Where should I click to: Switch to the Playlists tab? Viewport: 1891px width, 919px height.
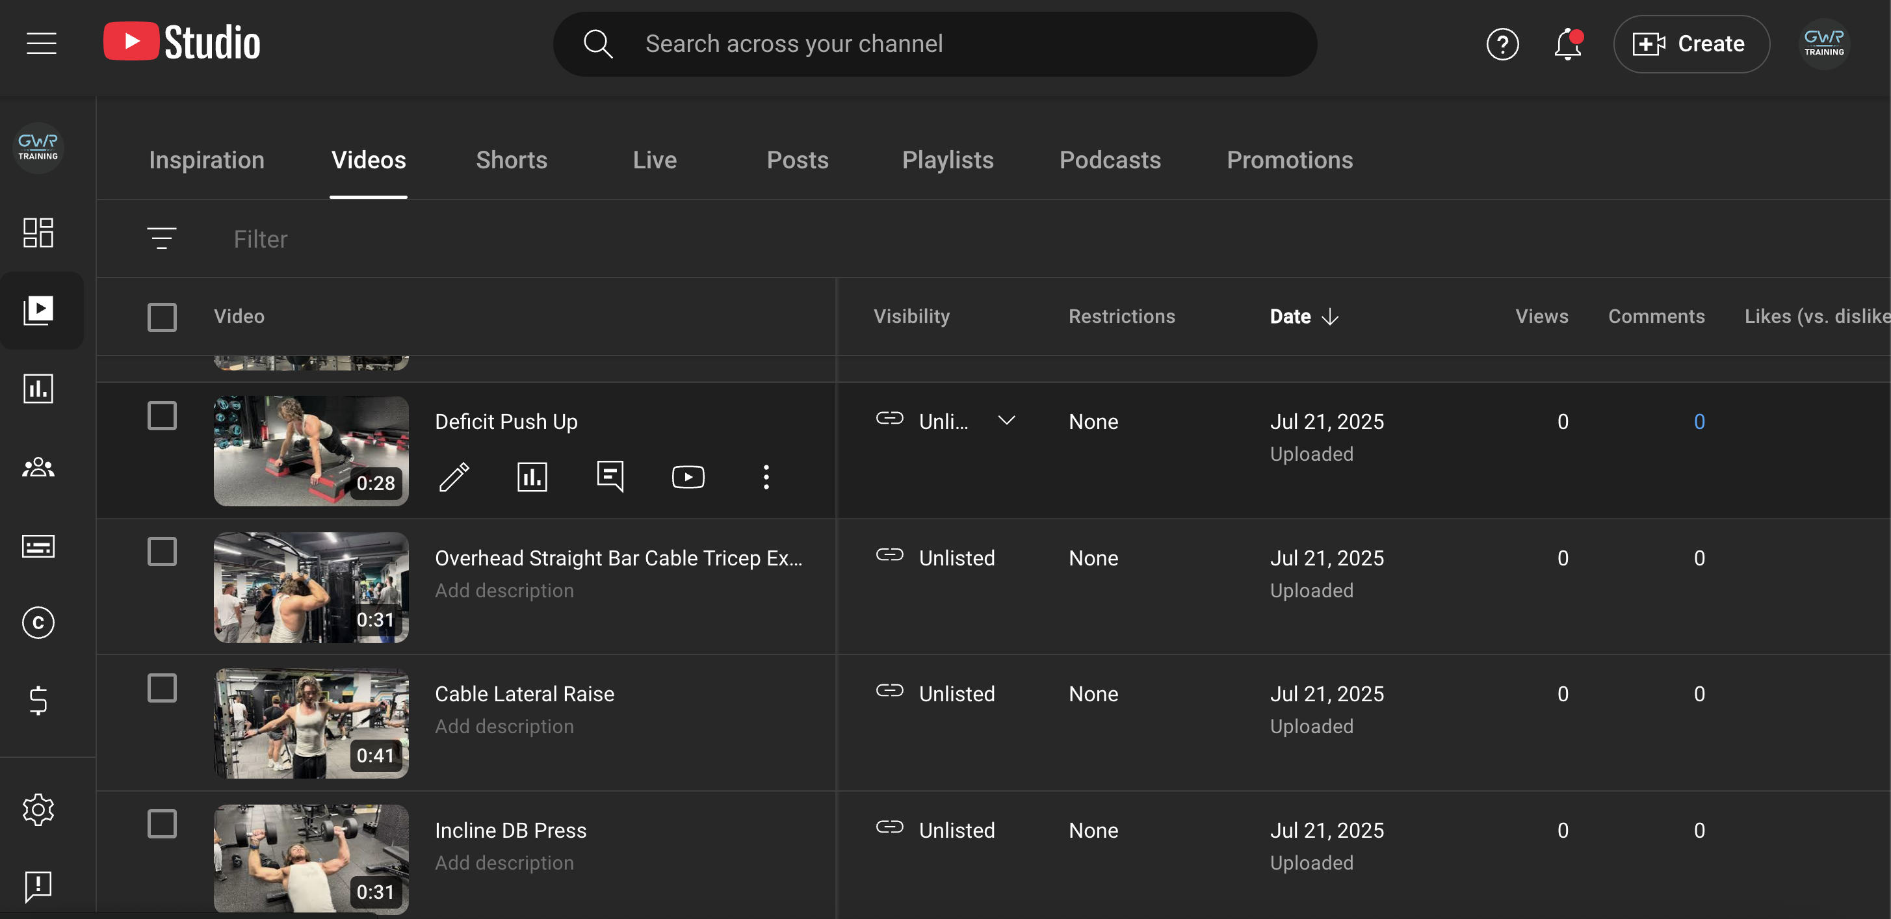click(x=947, y=160)
